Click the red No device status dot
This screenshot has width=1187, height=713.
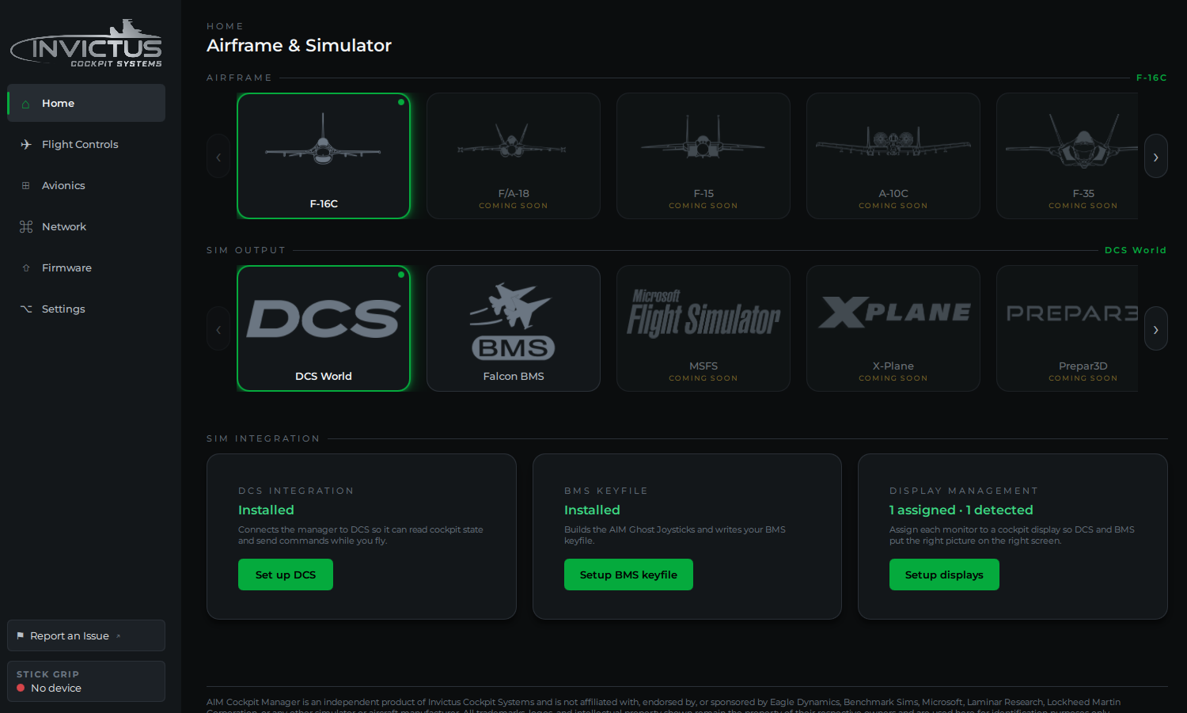click(21, 688)
